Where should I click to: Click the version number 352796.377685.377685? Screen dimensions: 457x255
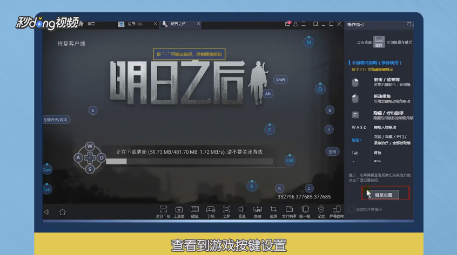[x=304, y=197]
